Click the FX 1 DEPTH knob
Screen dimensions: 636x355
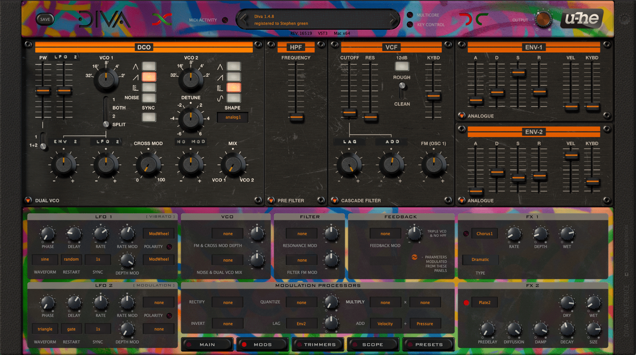pyautogui.click(x=540, y=233)
